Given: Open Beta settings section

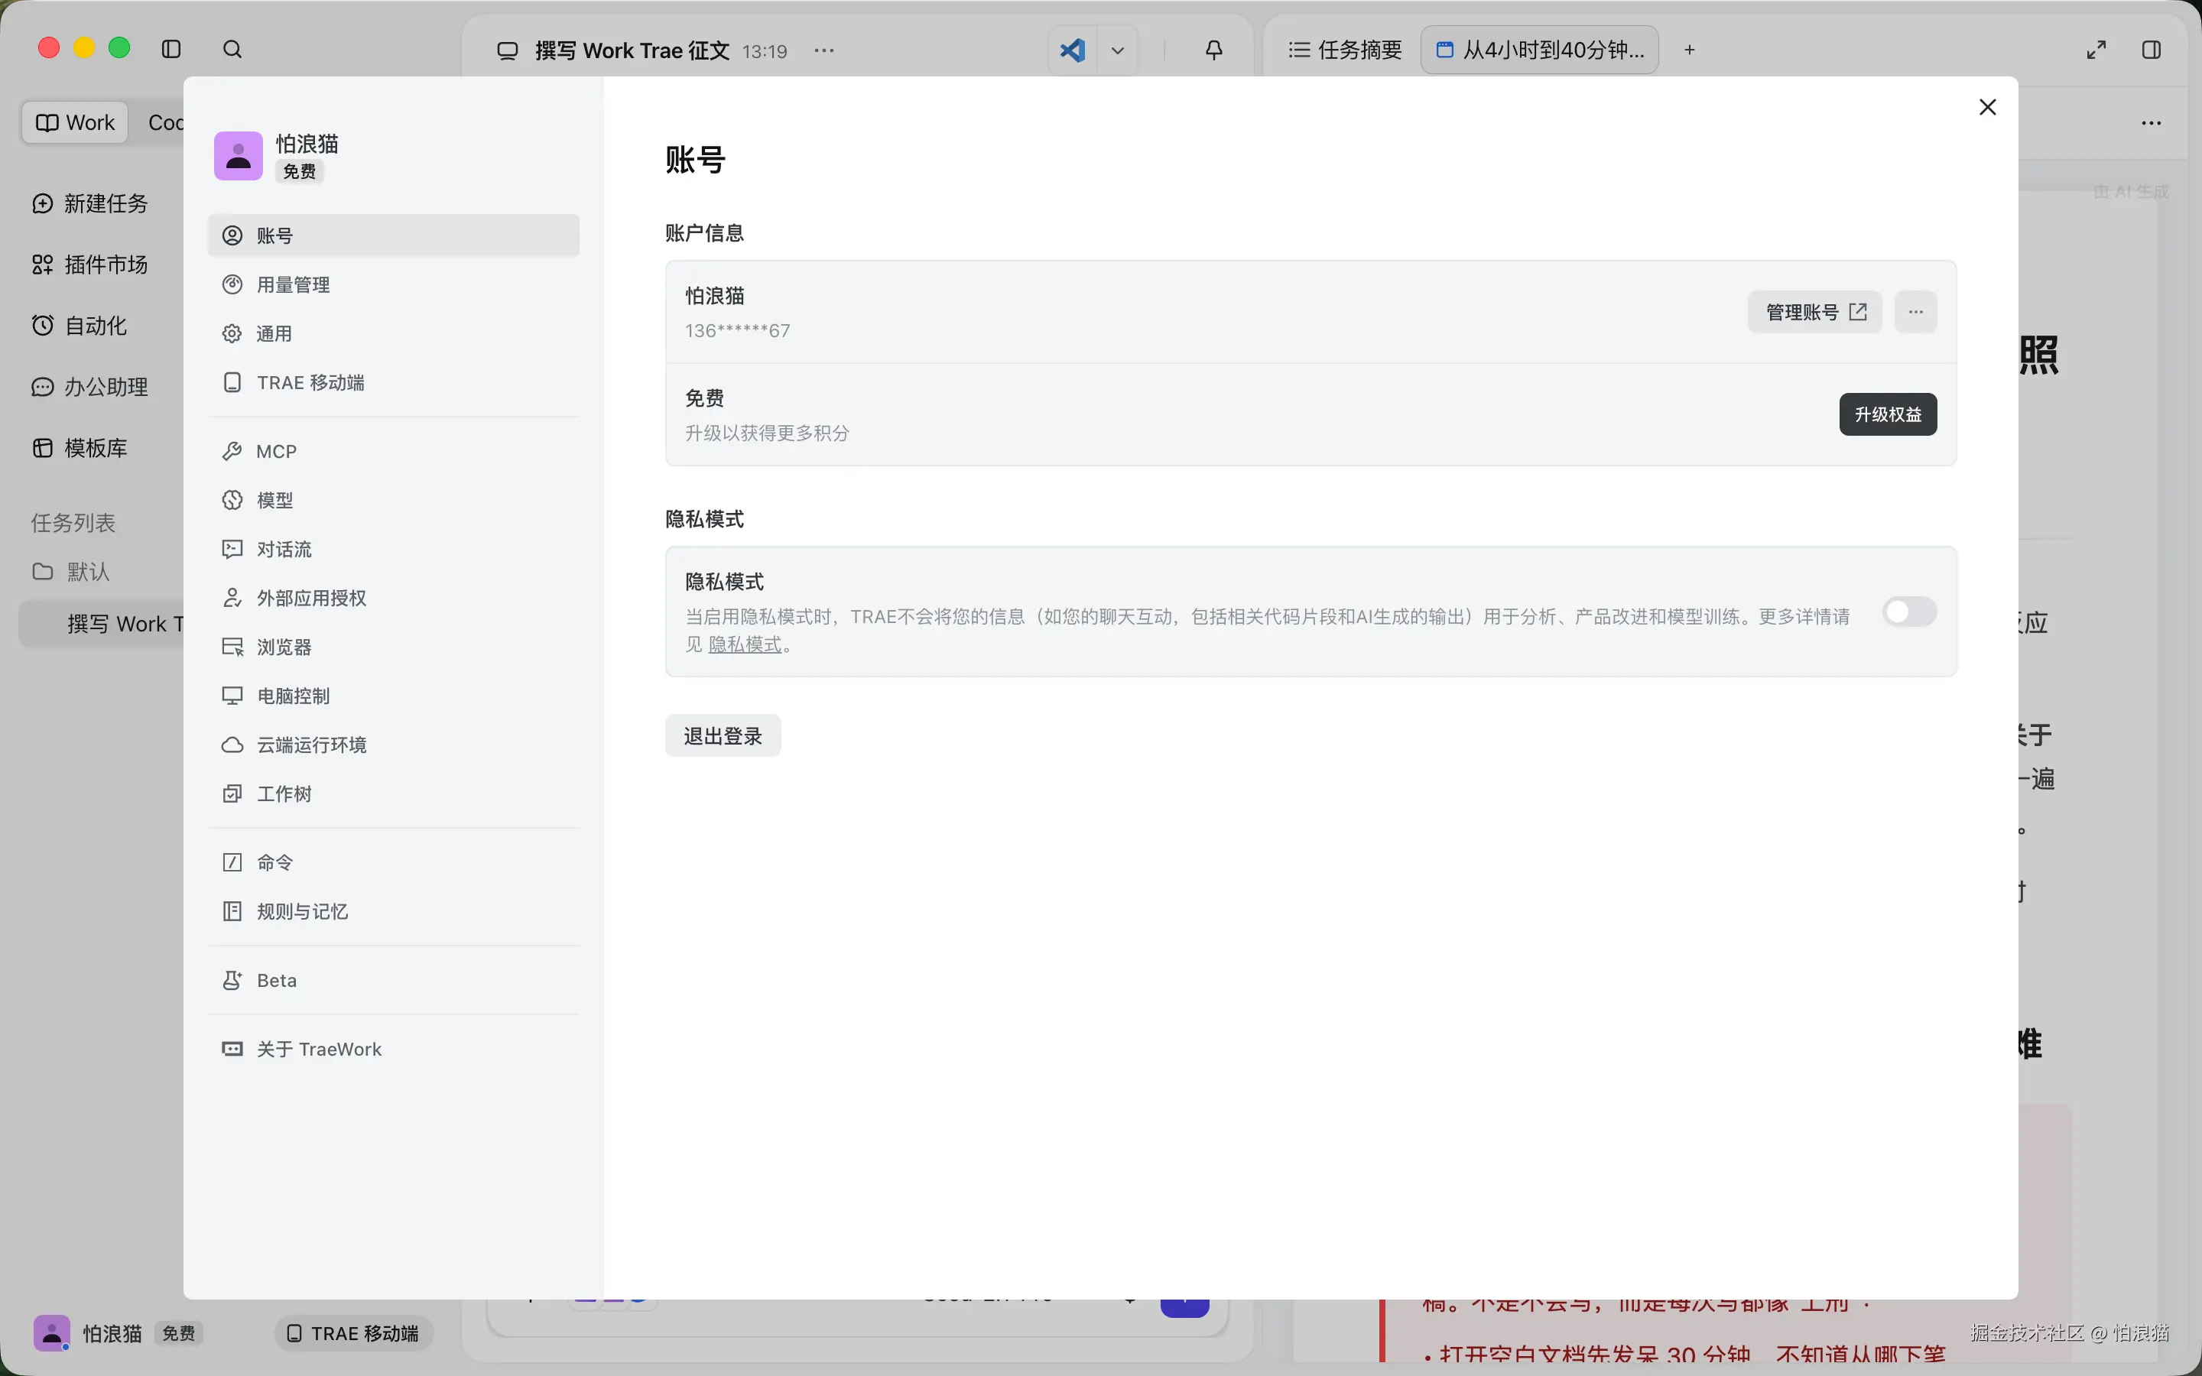Looking at the screenshot, I should pos(393,980).
